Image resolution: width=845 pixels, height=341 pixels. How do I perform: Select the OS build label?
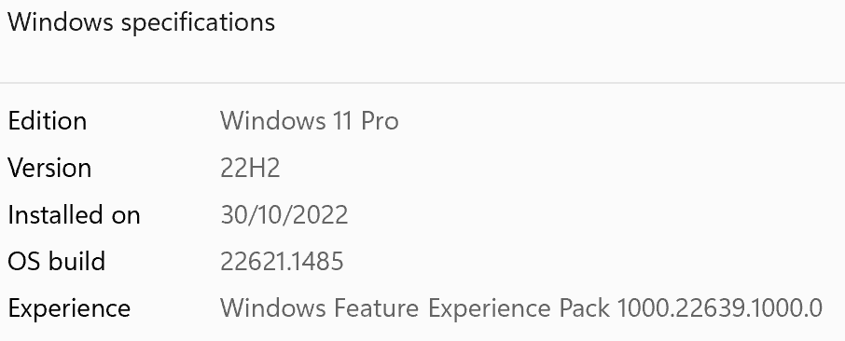[56, 261]
